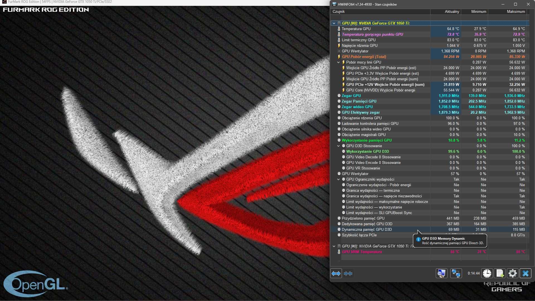Click clock icon beside Zegar GPU
The image size is (535, 301).
[x=339, y=96]
